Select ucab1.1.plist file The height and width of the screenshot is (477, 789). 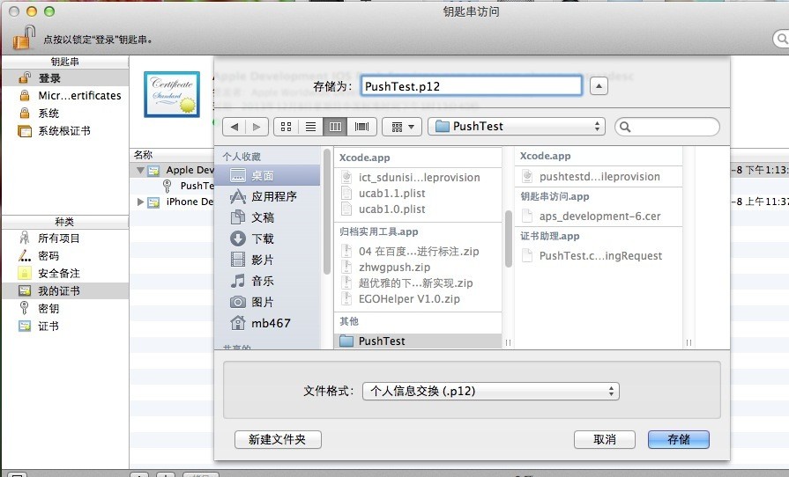pos(418,194)
